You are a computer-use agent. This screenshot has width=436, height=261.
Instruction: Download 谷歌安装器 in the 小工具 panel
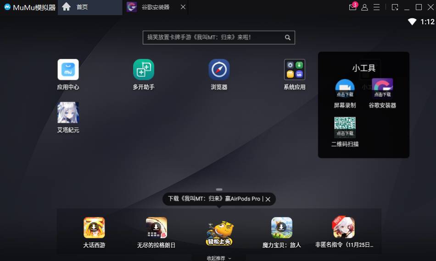[382, 88]
